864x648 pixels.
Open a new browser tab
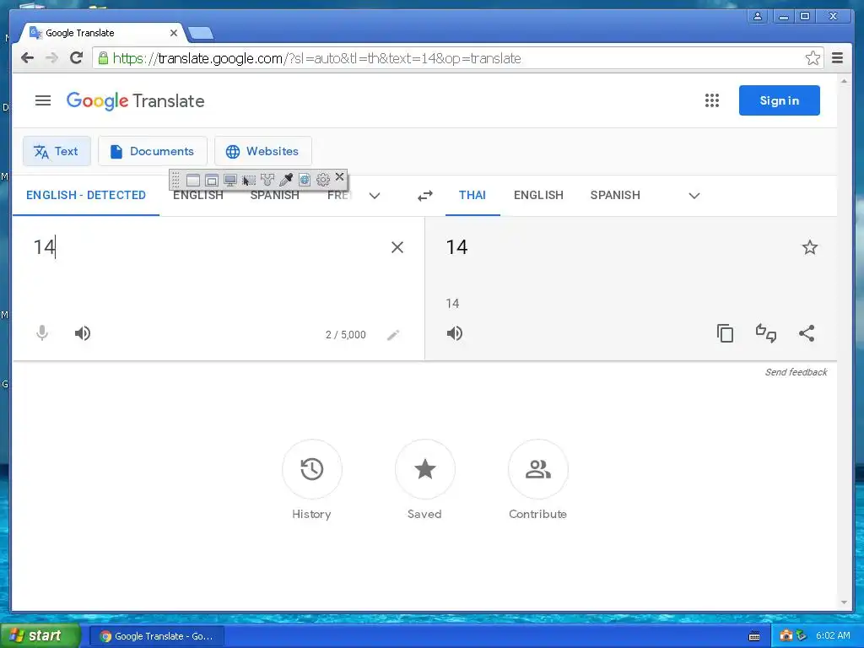[x=201, y=34]
